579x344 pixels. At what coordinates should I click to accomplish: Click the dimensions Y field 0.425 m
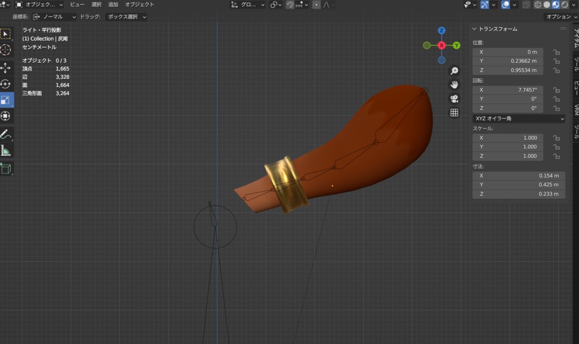coord(519,185)
